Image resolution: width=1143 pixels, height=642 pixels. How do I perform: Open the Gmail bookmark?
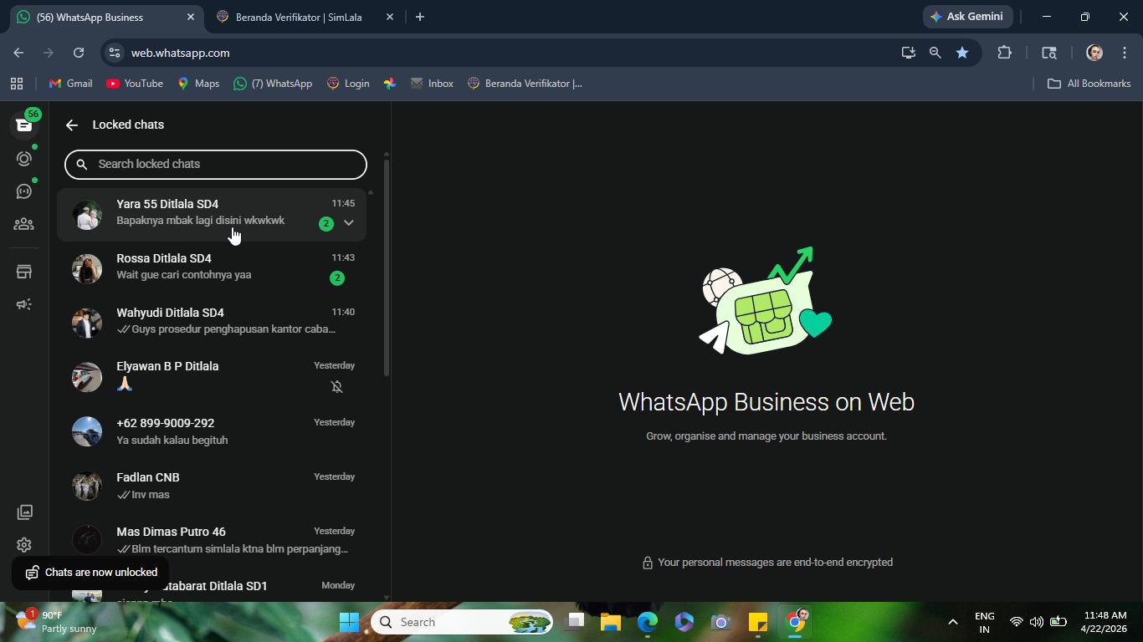(x=70, y=84)
